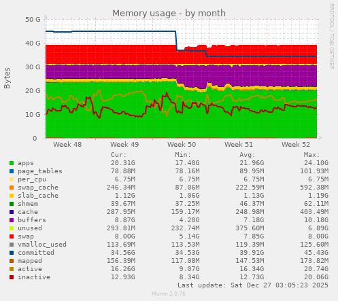Click the 'swap_cache' legend label

[x=38, y=188]
